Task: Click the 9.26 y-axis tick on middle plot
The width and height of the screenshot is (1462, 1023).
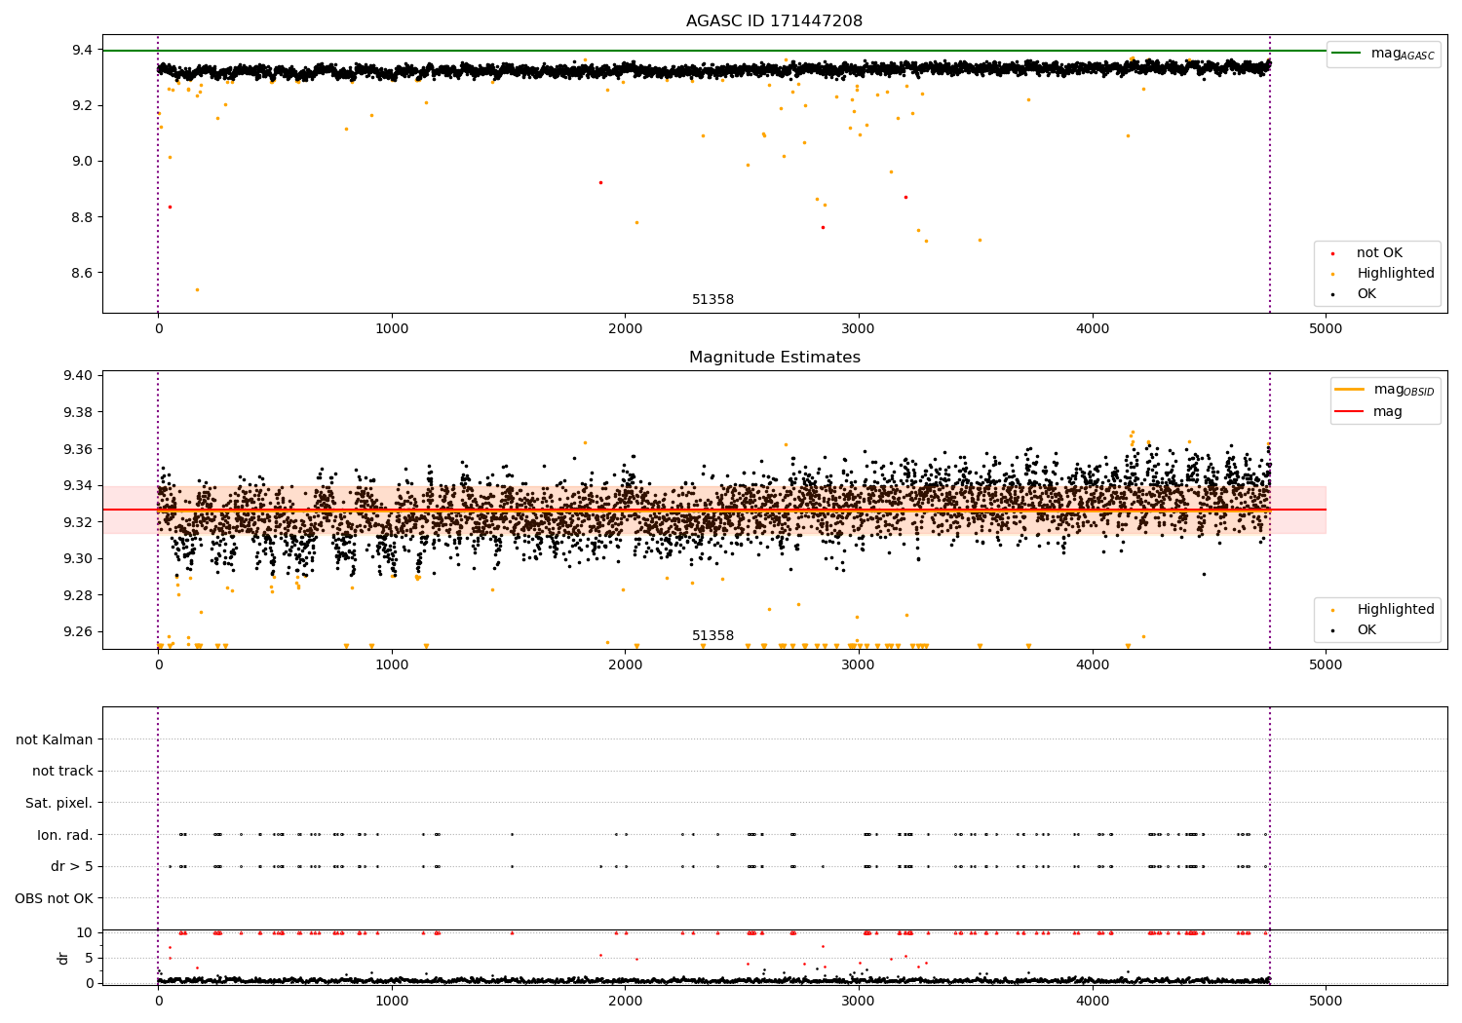Action: tap(79, 632)
